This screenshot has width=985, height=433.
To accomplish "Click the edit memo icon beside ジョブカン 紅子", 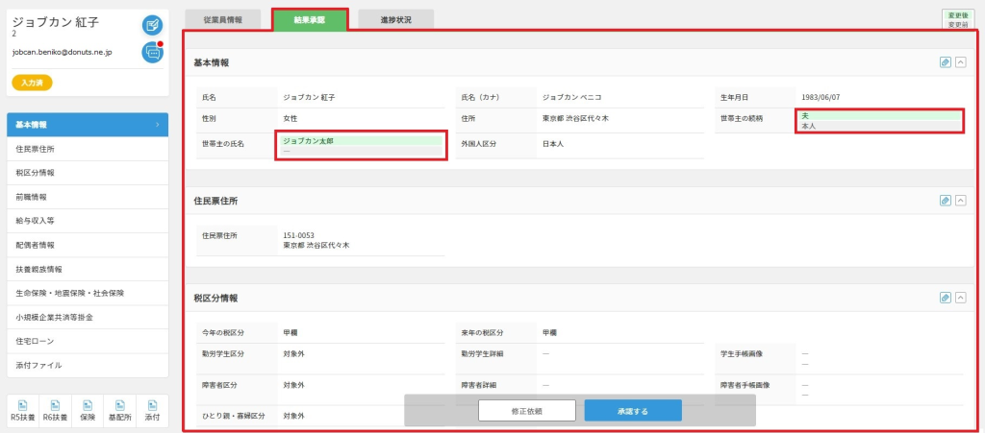I will [152, 25].
